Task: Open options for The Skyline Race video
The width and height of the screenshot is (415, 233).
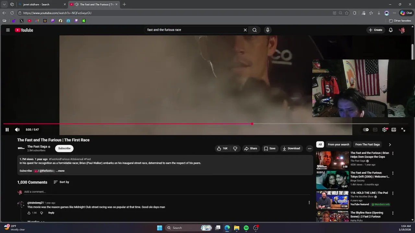Action: tap(393, 213)
